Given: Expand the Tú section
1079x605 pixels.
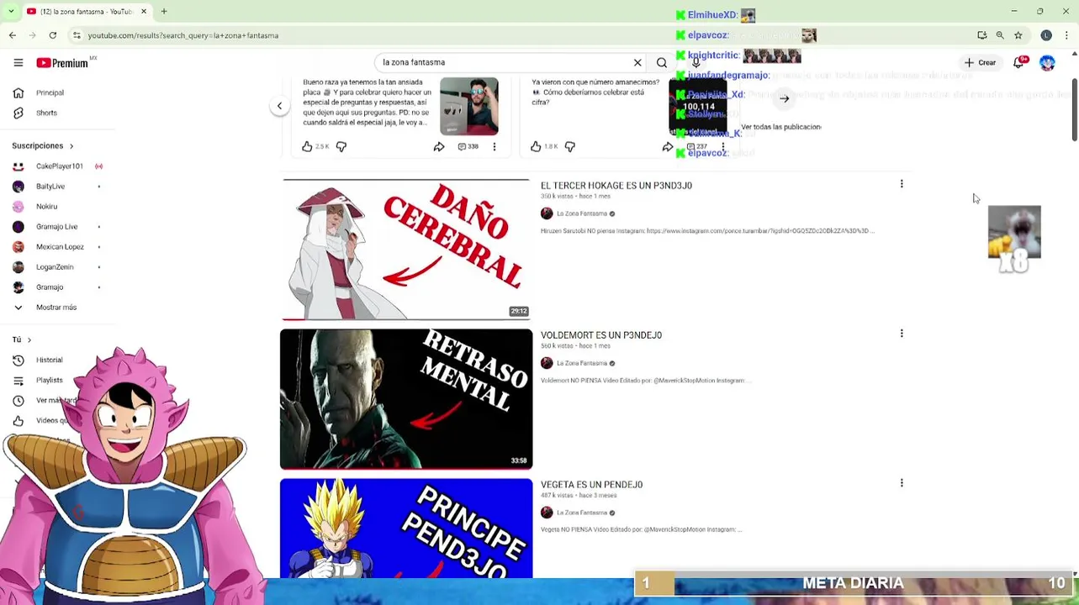Looking at the screenshot, I should (22, 339).
